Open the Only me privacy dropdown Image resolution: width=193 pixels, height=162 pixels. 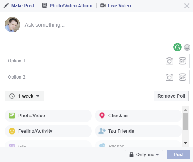pyautogui.click(x=144, y=155)
